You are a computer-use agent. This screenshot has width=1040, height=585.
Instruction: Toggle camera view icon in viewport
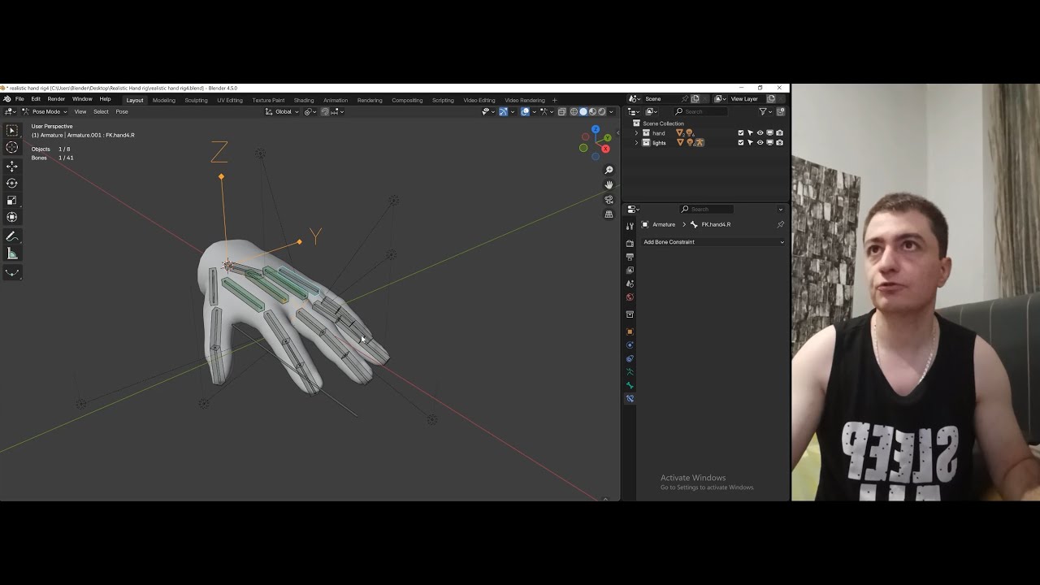point(609,199)
